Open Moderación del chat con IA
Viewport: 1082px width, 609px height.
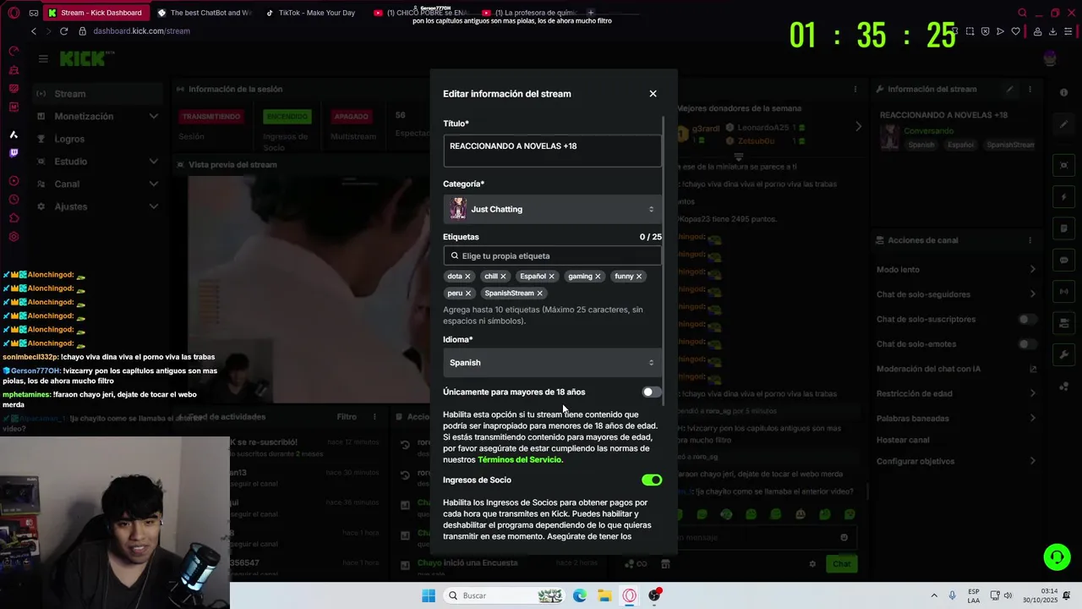click(956, 369)
